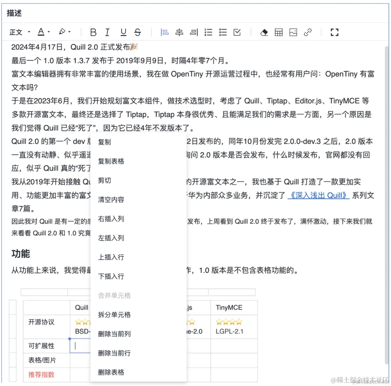This screenshot has width=391, height=386.
Task: Delete current column via 删除当前列
Action: pos(138,334)
